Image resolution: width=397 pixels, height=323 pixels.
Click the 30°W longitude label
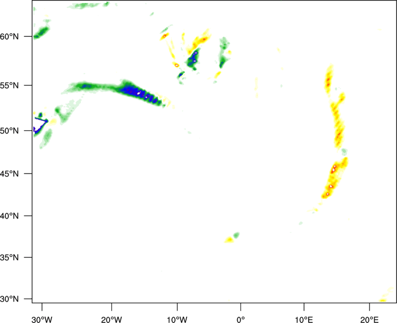42,320
